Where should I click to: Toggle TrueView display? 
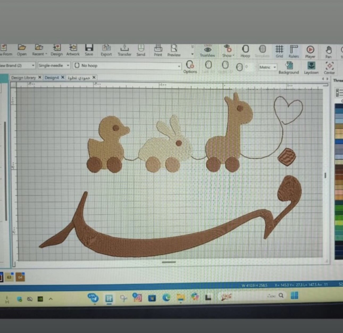(x=207, y=51)
